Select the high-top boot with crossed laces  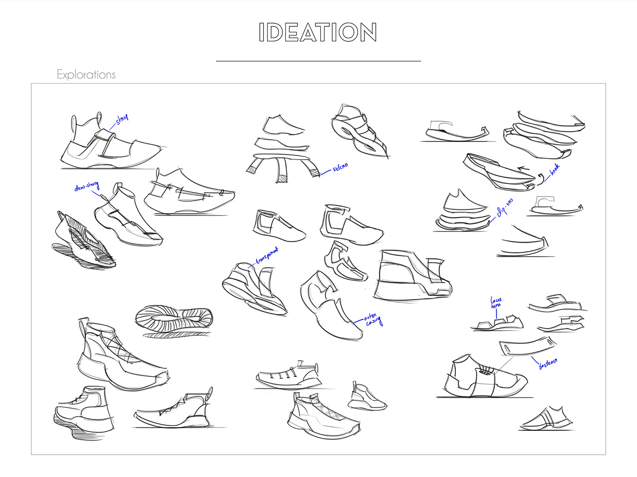(122, 354)
